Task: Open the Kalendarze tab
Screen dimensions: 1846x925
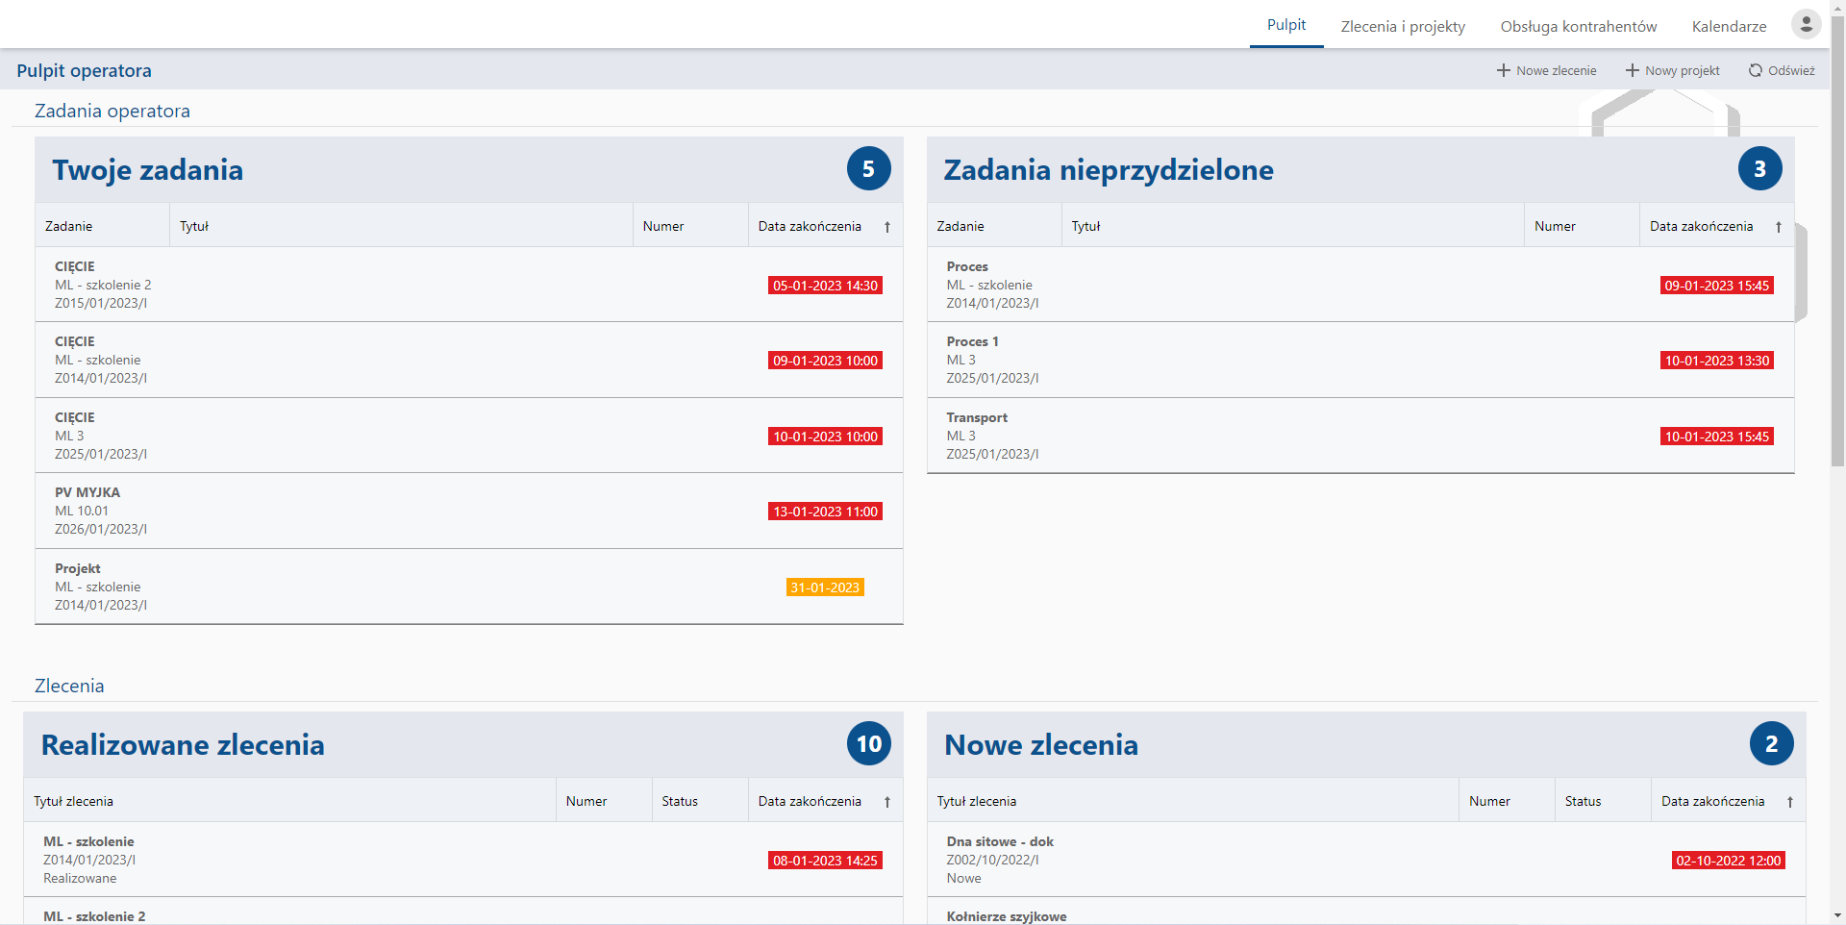Action: click(1729, 26)
